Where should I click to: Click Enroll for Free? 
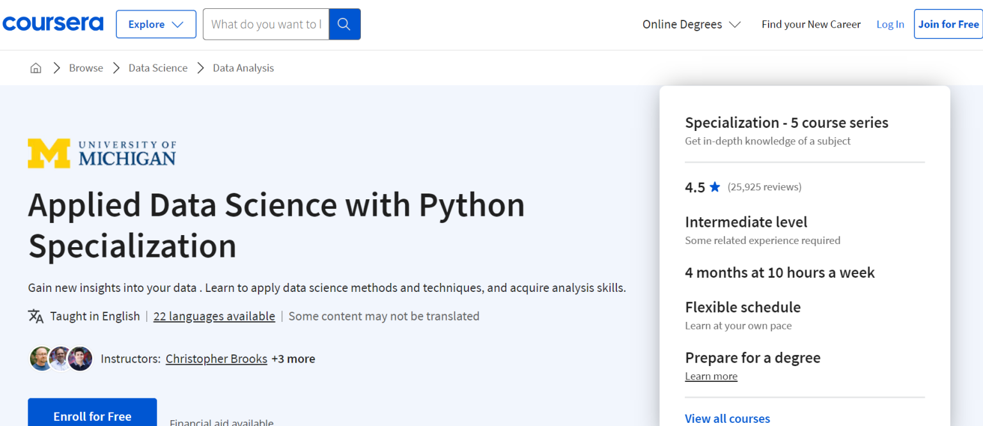[x=92, y=416]
